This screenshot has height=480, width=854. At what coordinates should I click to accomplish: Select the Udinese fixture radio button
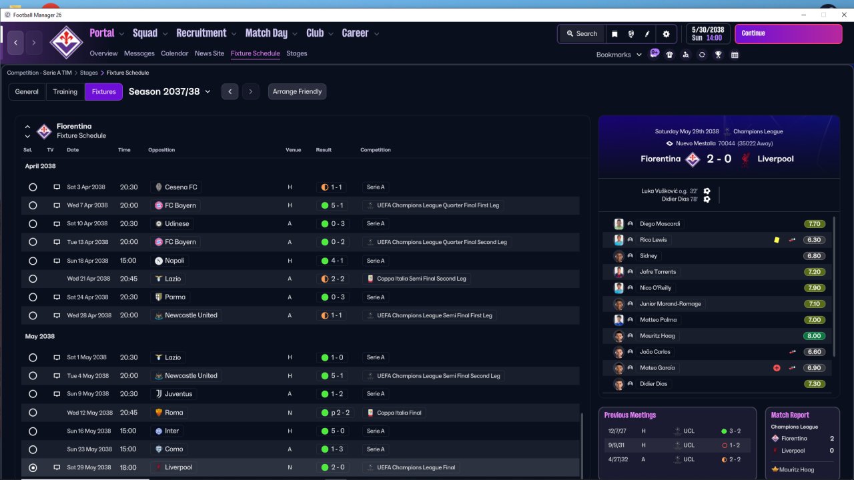[x=33, y=224]
